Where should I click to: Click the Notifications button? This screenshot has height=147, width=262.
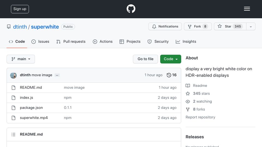[165, 26]
